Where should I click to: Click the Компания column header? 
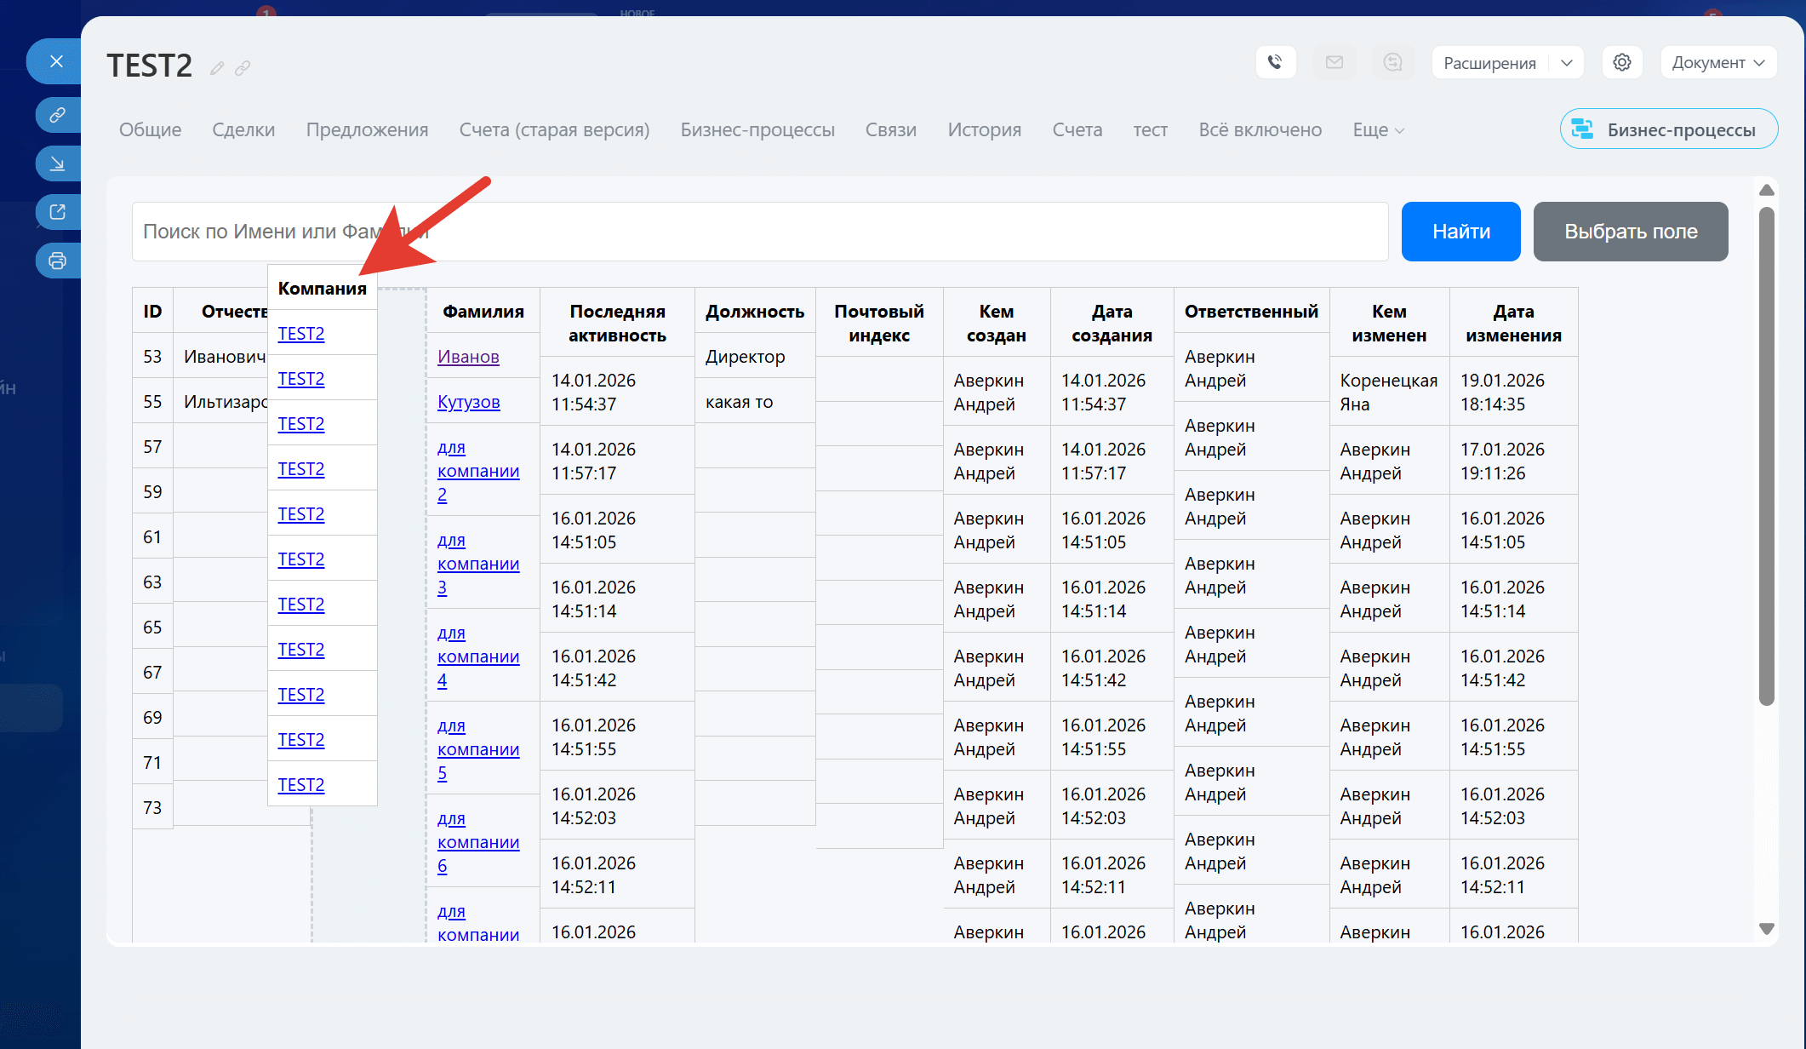pos(322,289)
